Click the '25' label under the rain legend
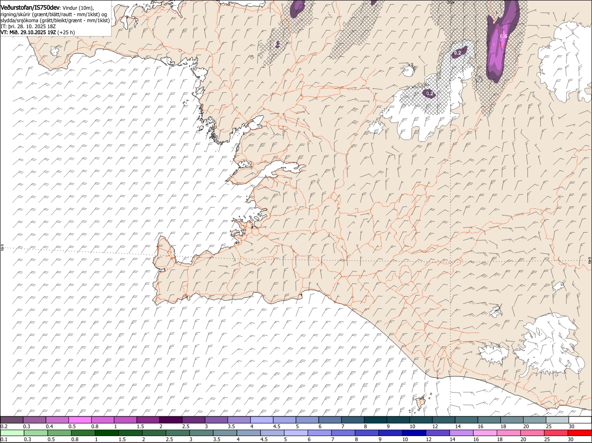The width and height of the screenshot is (592, 443). 547,440
